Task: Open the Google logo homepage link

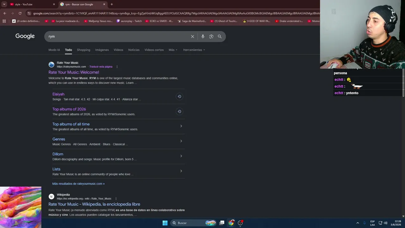Action: 25,36
